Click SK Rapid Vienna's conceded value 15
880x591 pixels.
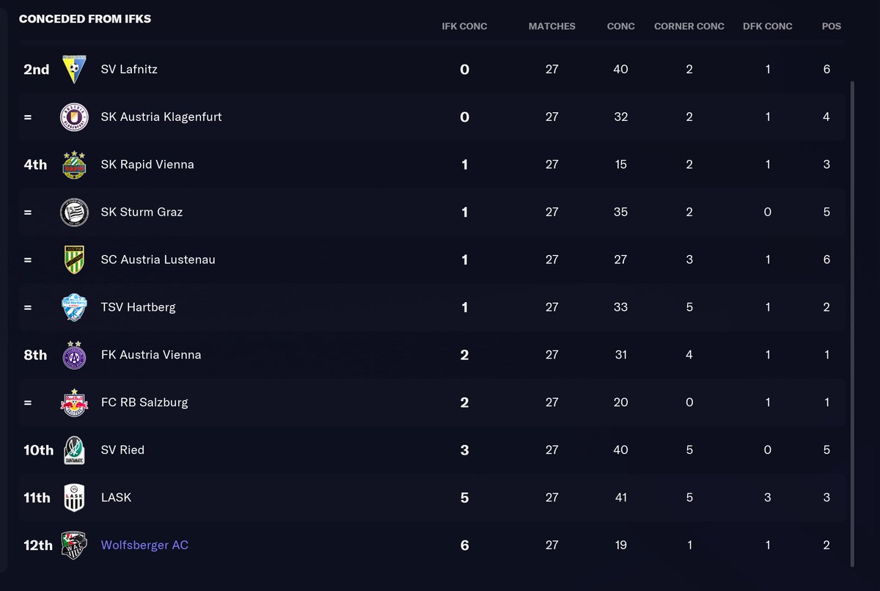click(620, 164)
